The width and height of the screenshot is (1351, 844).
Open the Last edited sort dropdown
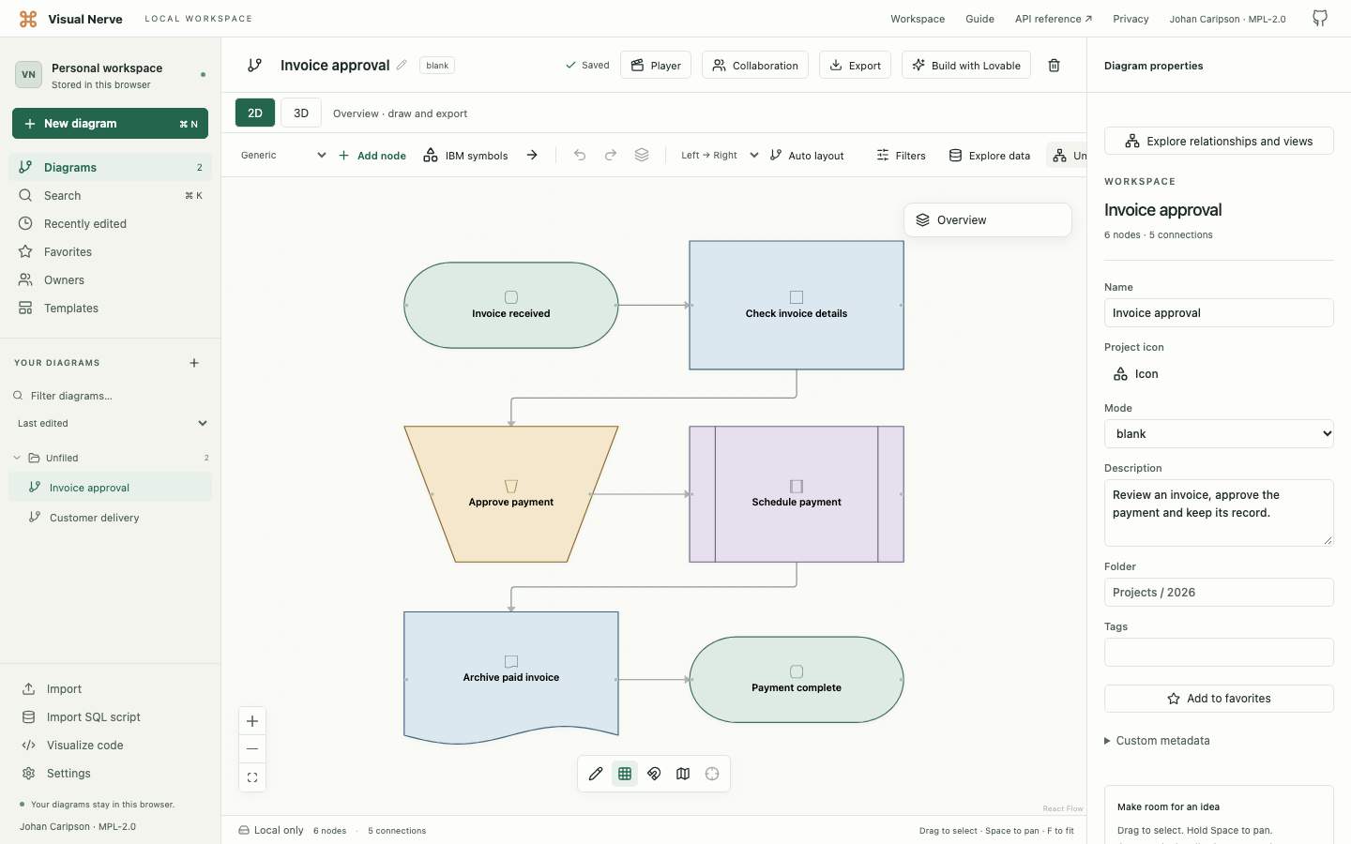(x=111, y=424)
